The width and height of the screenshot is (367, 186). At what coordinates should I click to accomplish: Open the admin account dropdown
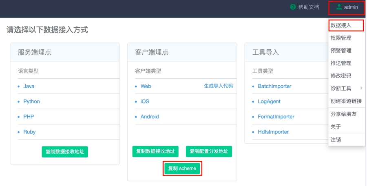(x=347, y=7)
